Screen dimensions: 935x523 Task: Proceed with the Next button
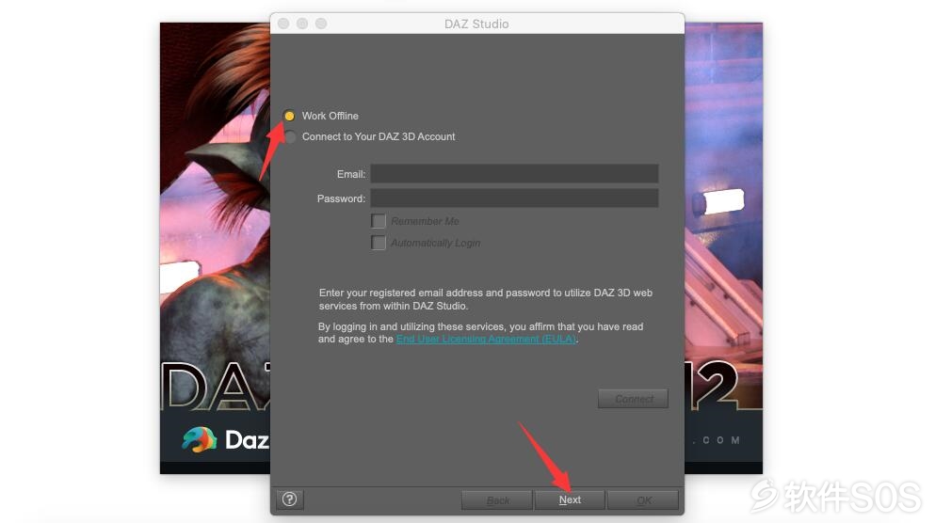click(570, 499)
